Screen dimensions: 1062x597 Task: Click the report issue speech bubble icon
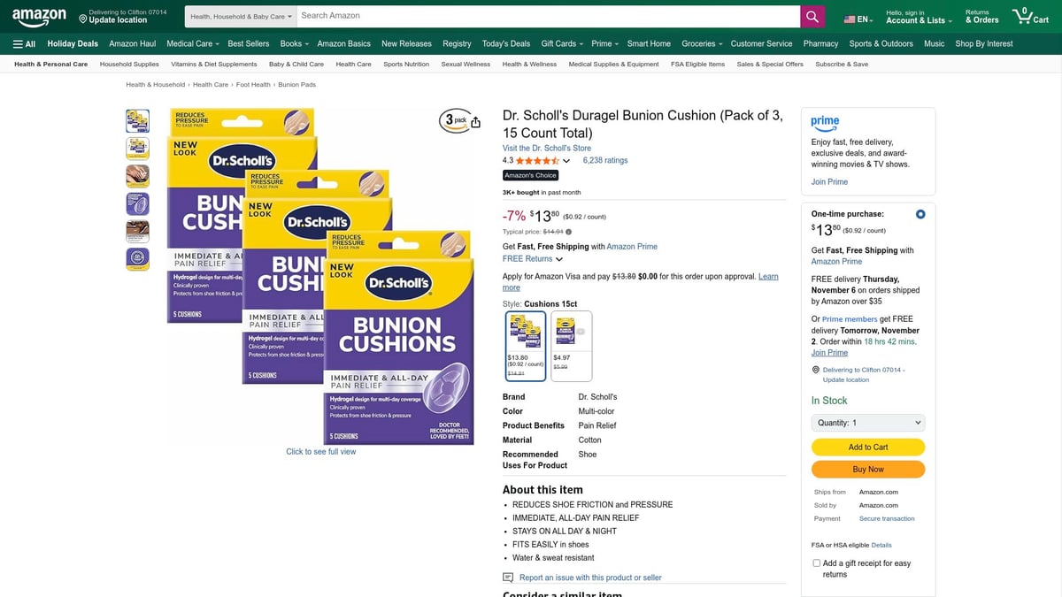tap(507, 577)
